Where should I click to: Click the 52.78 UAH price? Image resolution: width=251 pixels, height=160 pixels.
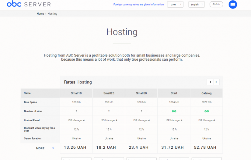tap(205, 148)
